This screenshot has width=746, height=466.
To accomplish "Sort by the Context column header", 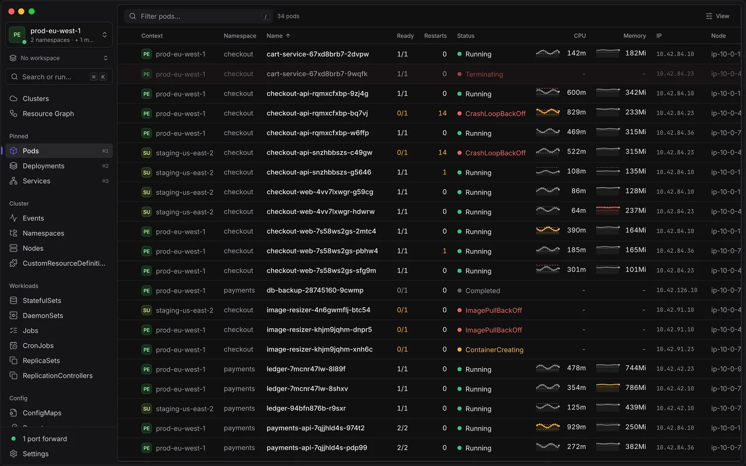I will pos(152,36).
